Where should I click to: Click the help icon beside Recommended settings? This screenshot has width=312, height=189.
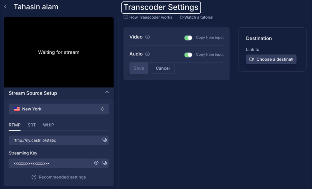click(34, 177)
